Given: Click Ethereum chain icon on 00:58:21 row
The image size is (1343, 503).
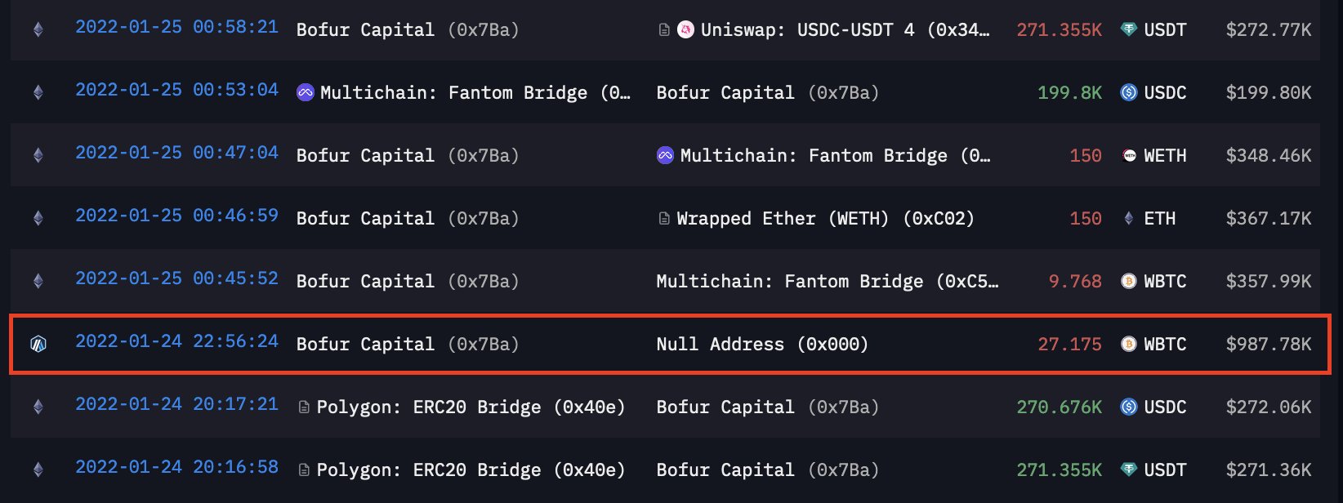Looking at the screenshot, I should [38, 30].
